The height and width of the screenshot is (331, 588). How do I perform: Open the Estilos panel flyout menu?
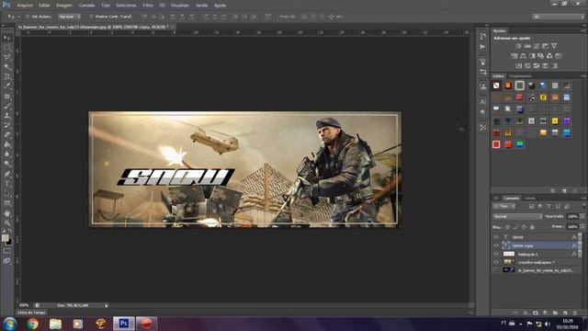click(583, 76)
